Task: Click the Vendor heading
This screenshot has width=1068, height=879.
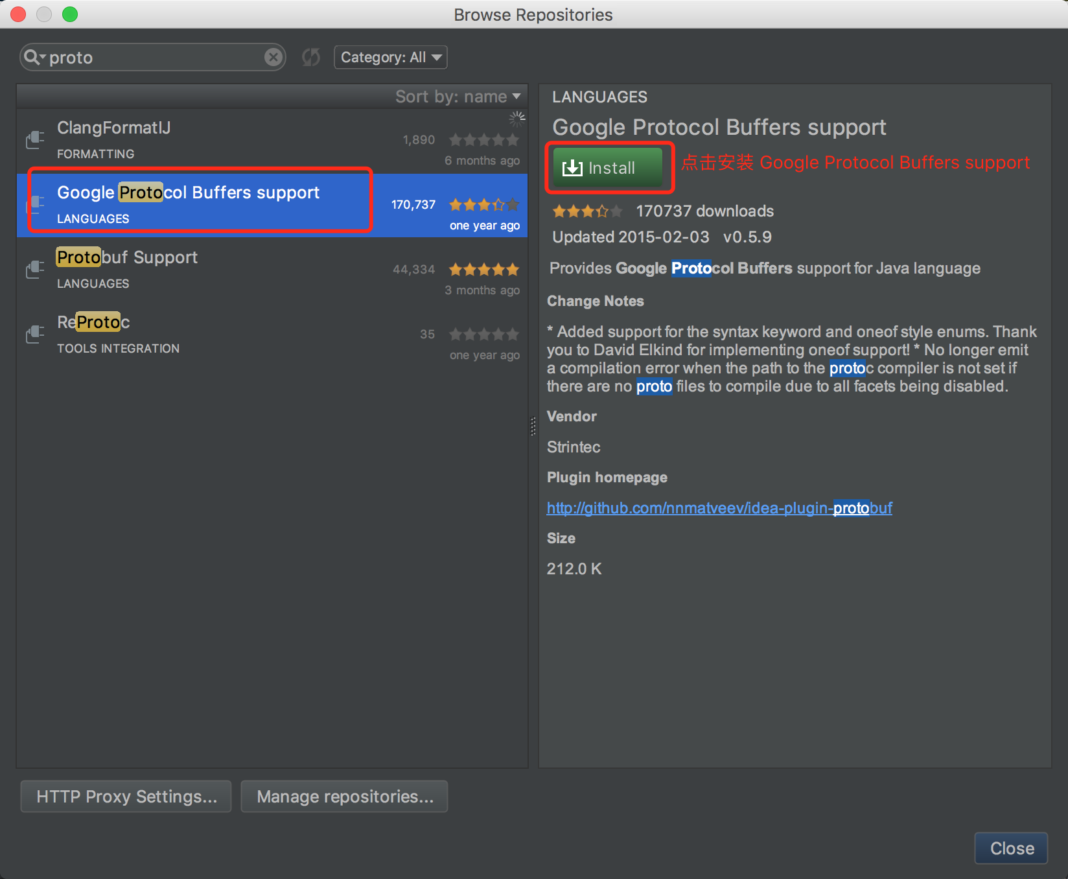Action: click(x=572, y=417)
